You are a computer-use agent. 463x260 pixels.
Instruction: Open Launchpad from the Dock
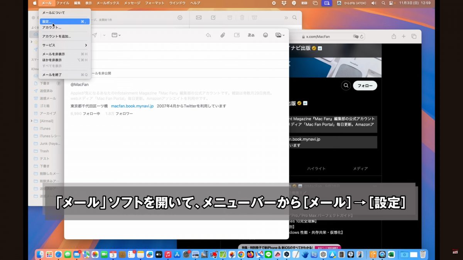49,254
